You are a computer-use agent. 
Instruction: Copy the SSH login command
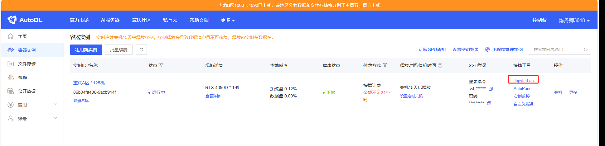(491, 89)
